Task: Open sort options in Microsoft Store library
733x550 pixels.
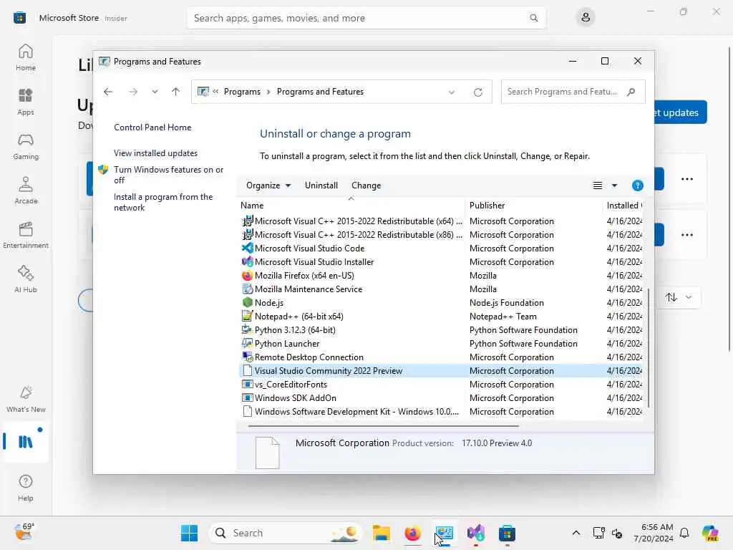Action: [680, 297]
